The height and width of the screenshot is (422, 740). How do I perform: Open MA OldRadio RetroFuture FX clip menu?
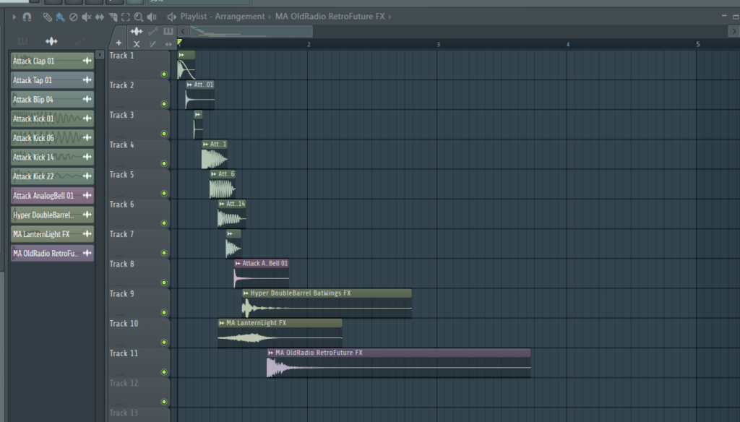pos(271,353)
